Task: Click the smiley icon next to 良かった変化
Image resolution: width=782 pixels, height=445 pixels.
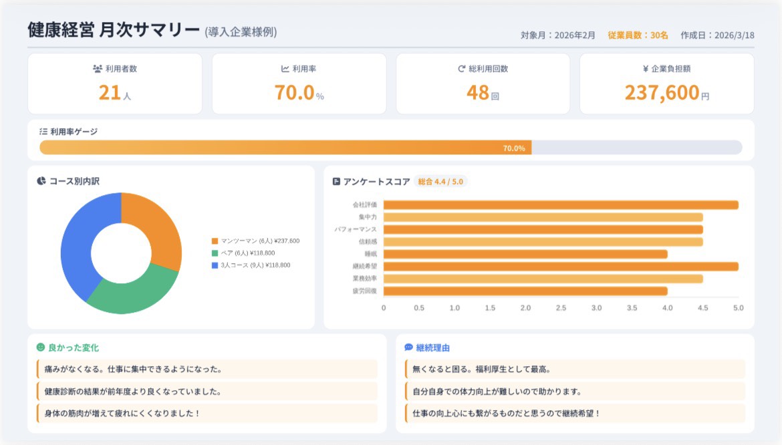Action: [40, 347]
